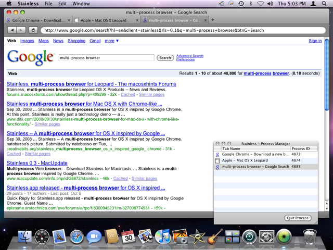Viewport: 333px width, 250px height.
Task: Open the Stainless 0.3 - MacUpdate result
Action: 37,163
